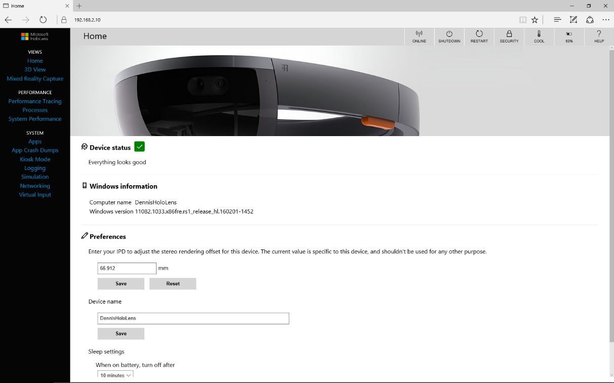
Task: Open a new browser tab
Action: click(x=79, y=6)
